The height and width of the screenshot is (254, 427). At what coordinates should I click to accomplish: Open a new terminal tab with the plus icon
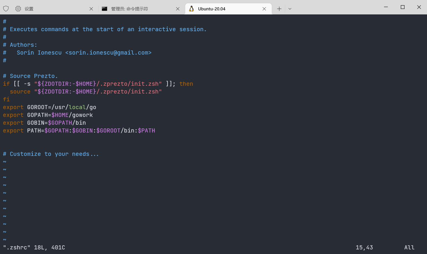279,9
